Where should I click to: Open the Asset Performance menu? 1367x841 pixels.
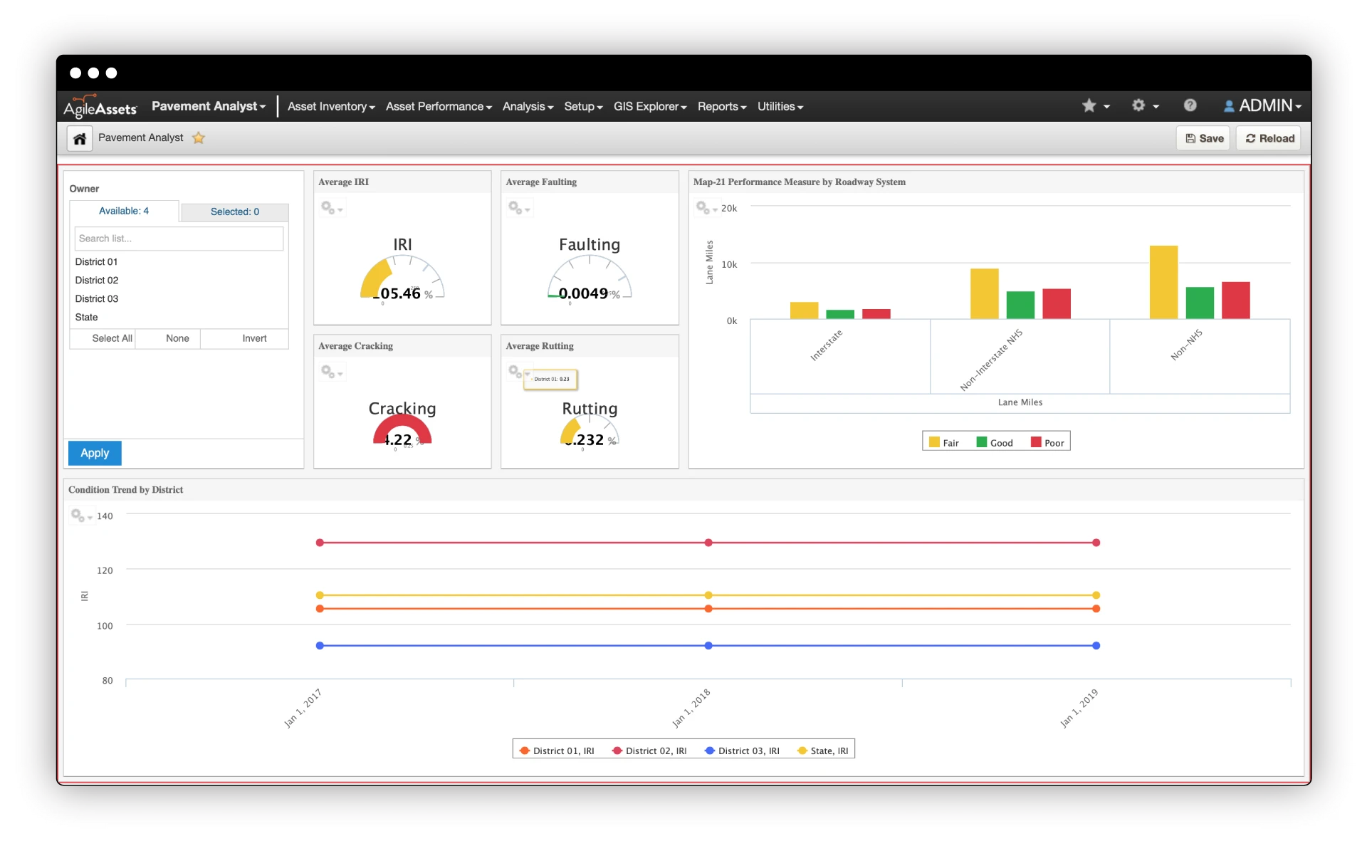[x=439, y=106]
